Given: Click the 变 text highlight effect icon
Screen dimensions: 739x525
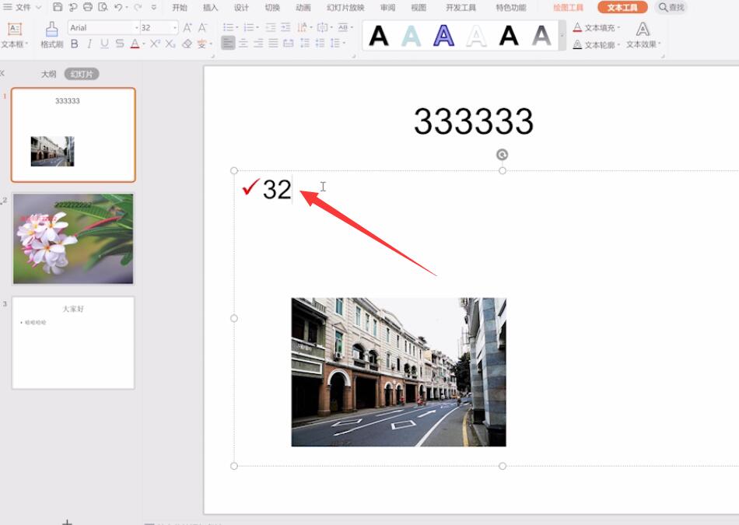Looking at the screenshot, I should (x=201, y=44).
